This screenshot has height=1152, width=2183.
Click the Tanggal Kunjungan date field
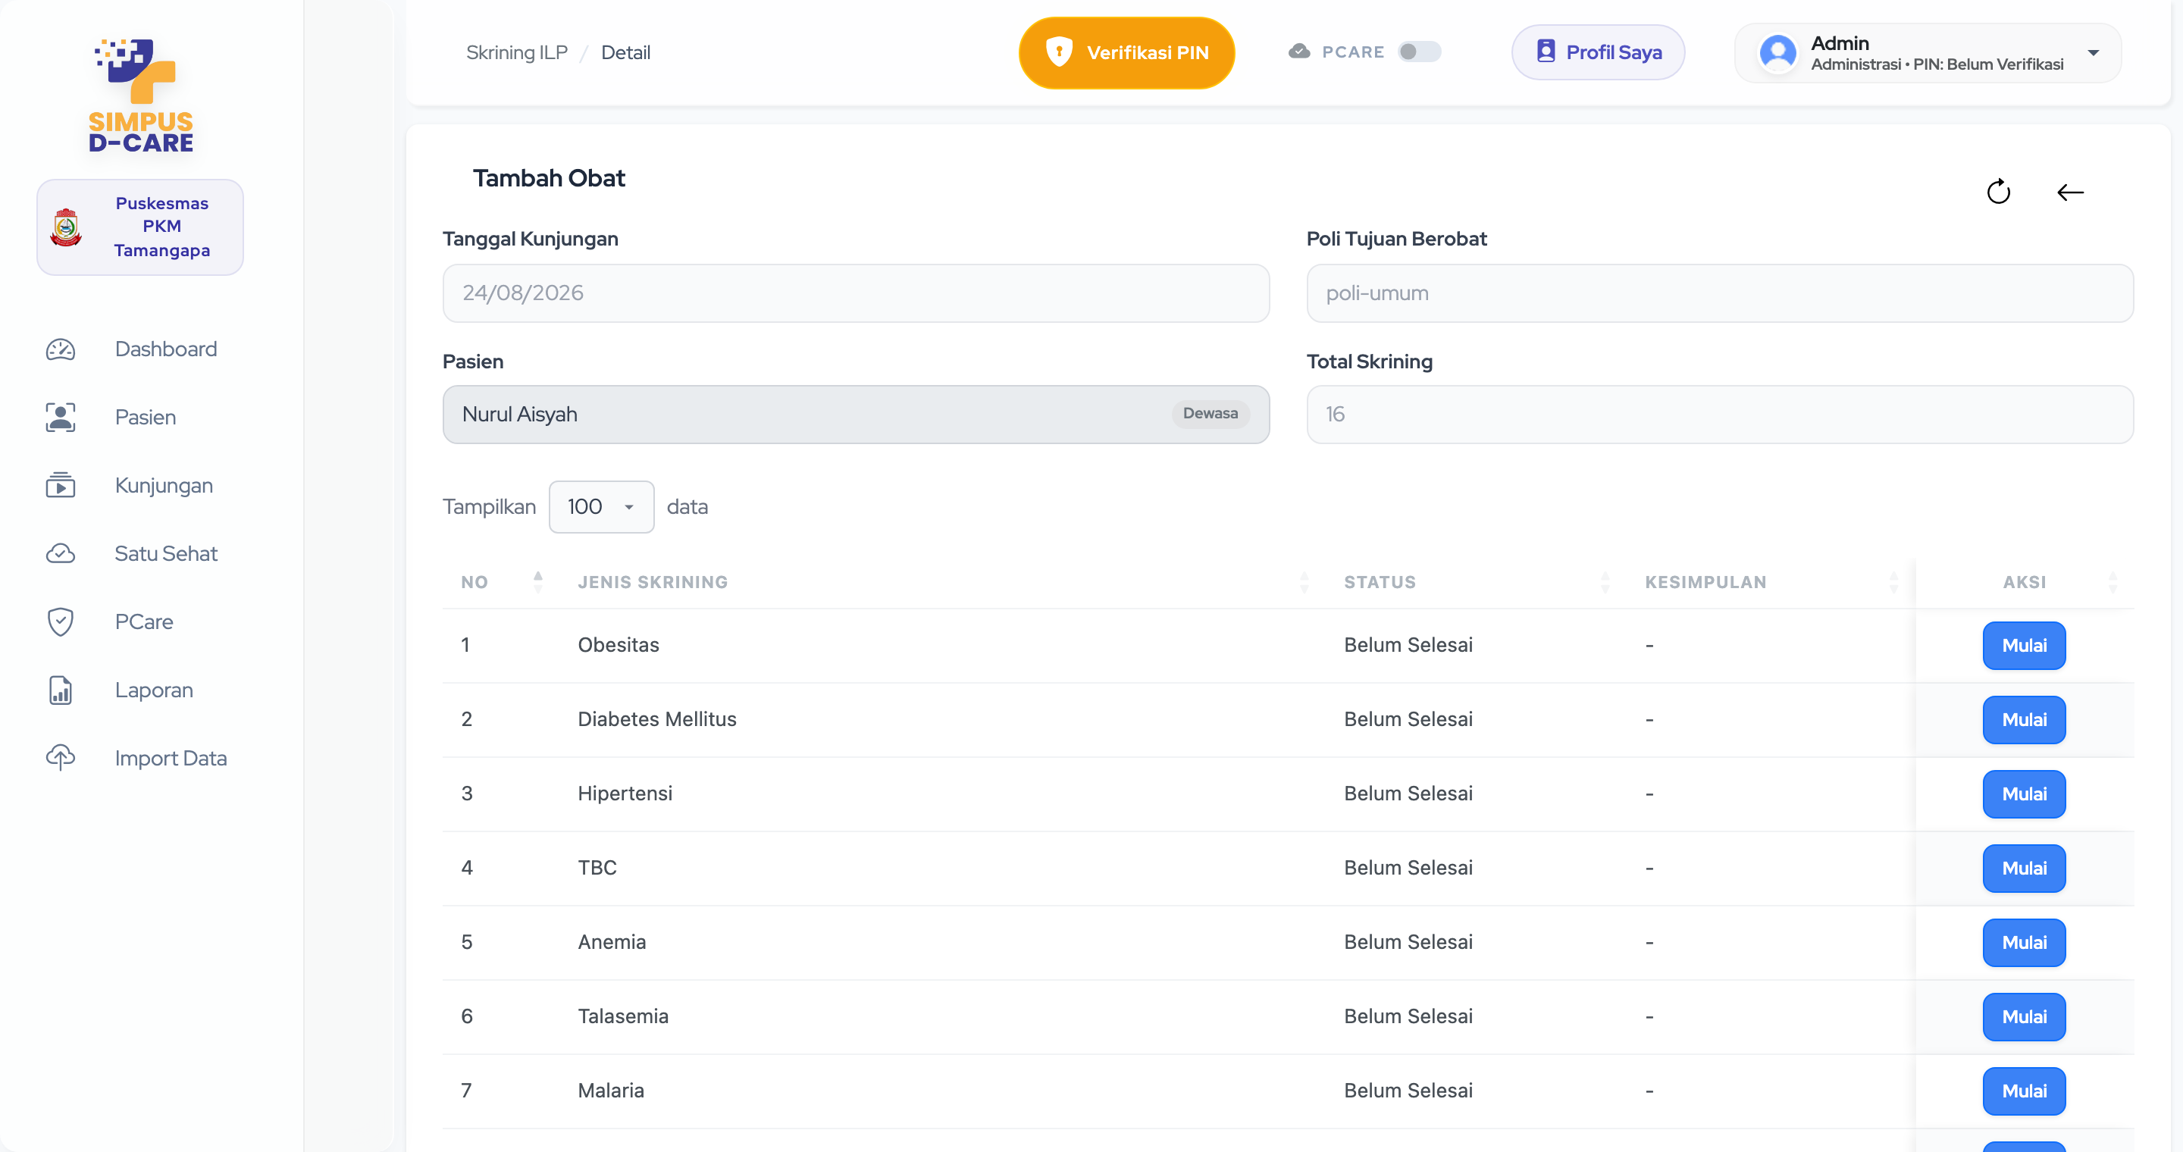855,293
